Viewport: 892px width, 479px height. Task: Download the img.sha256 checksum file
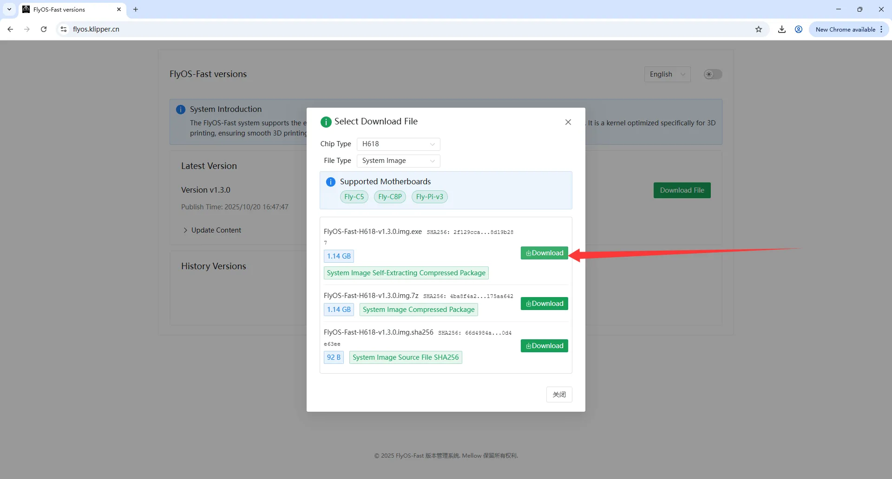coord(544,346)
